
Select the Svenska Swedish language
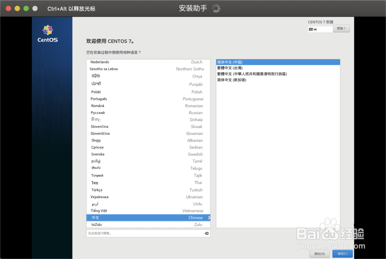(147, 154)
